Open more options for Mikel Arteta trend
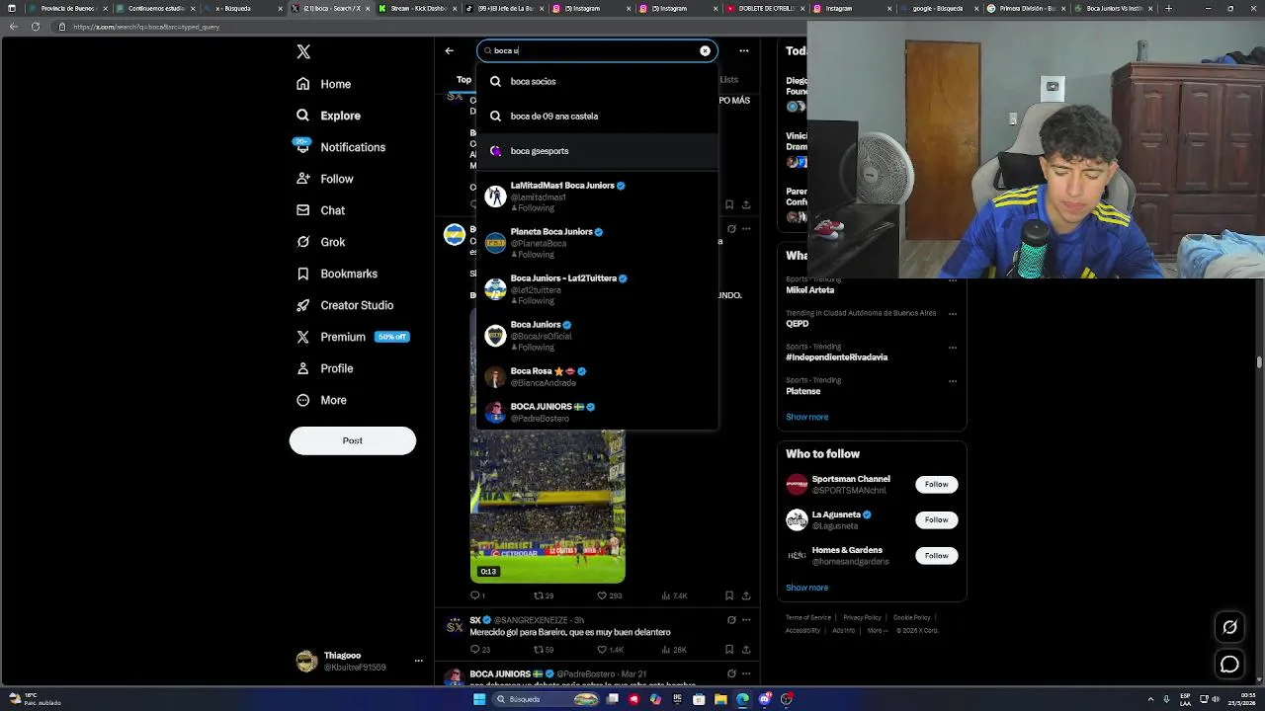Viewport: 1265px width, 711px height. coord(953,280)
